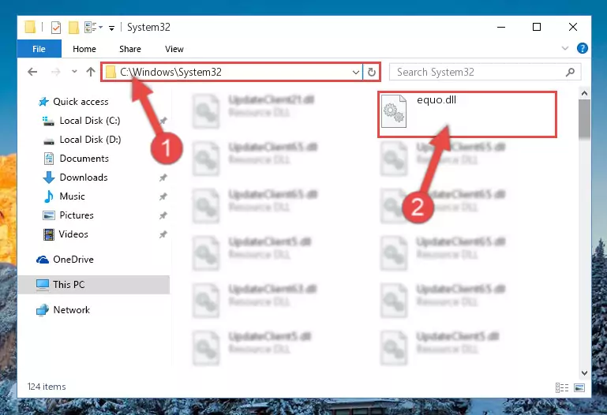
Task: Go back with the left arrow
Action: pyautogui.click(x=32, y=72)
